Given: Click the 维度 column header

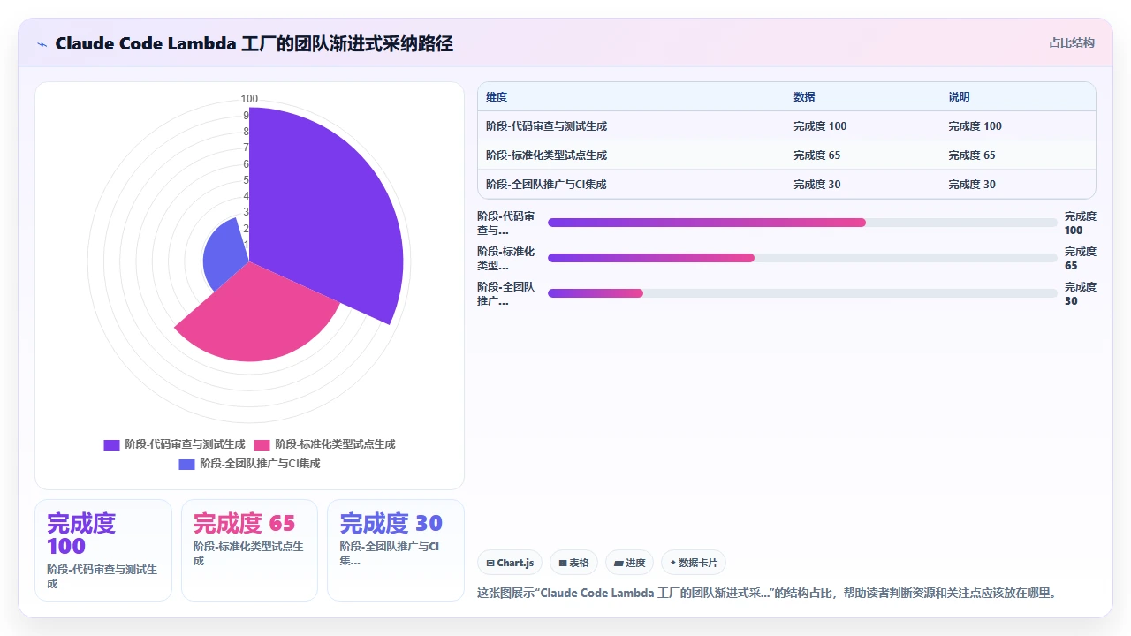Looking at the screenshot, I should 497,97.
